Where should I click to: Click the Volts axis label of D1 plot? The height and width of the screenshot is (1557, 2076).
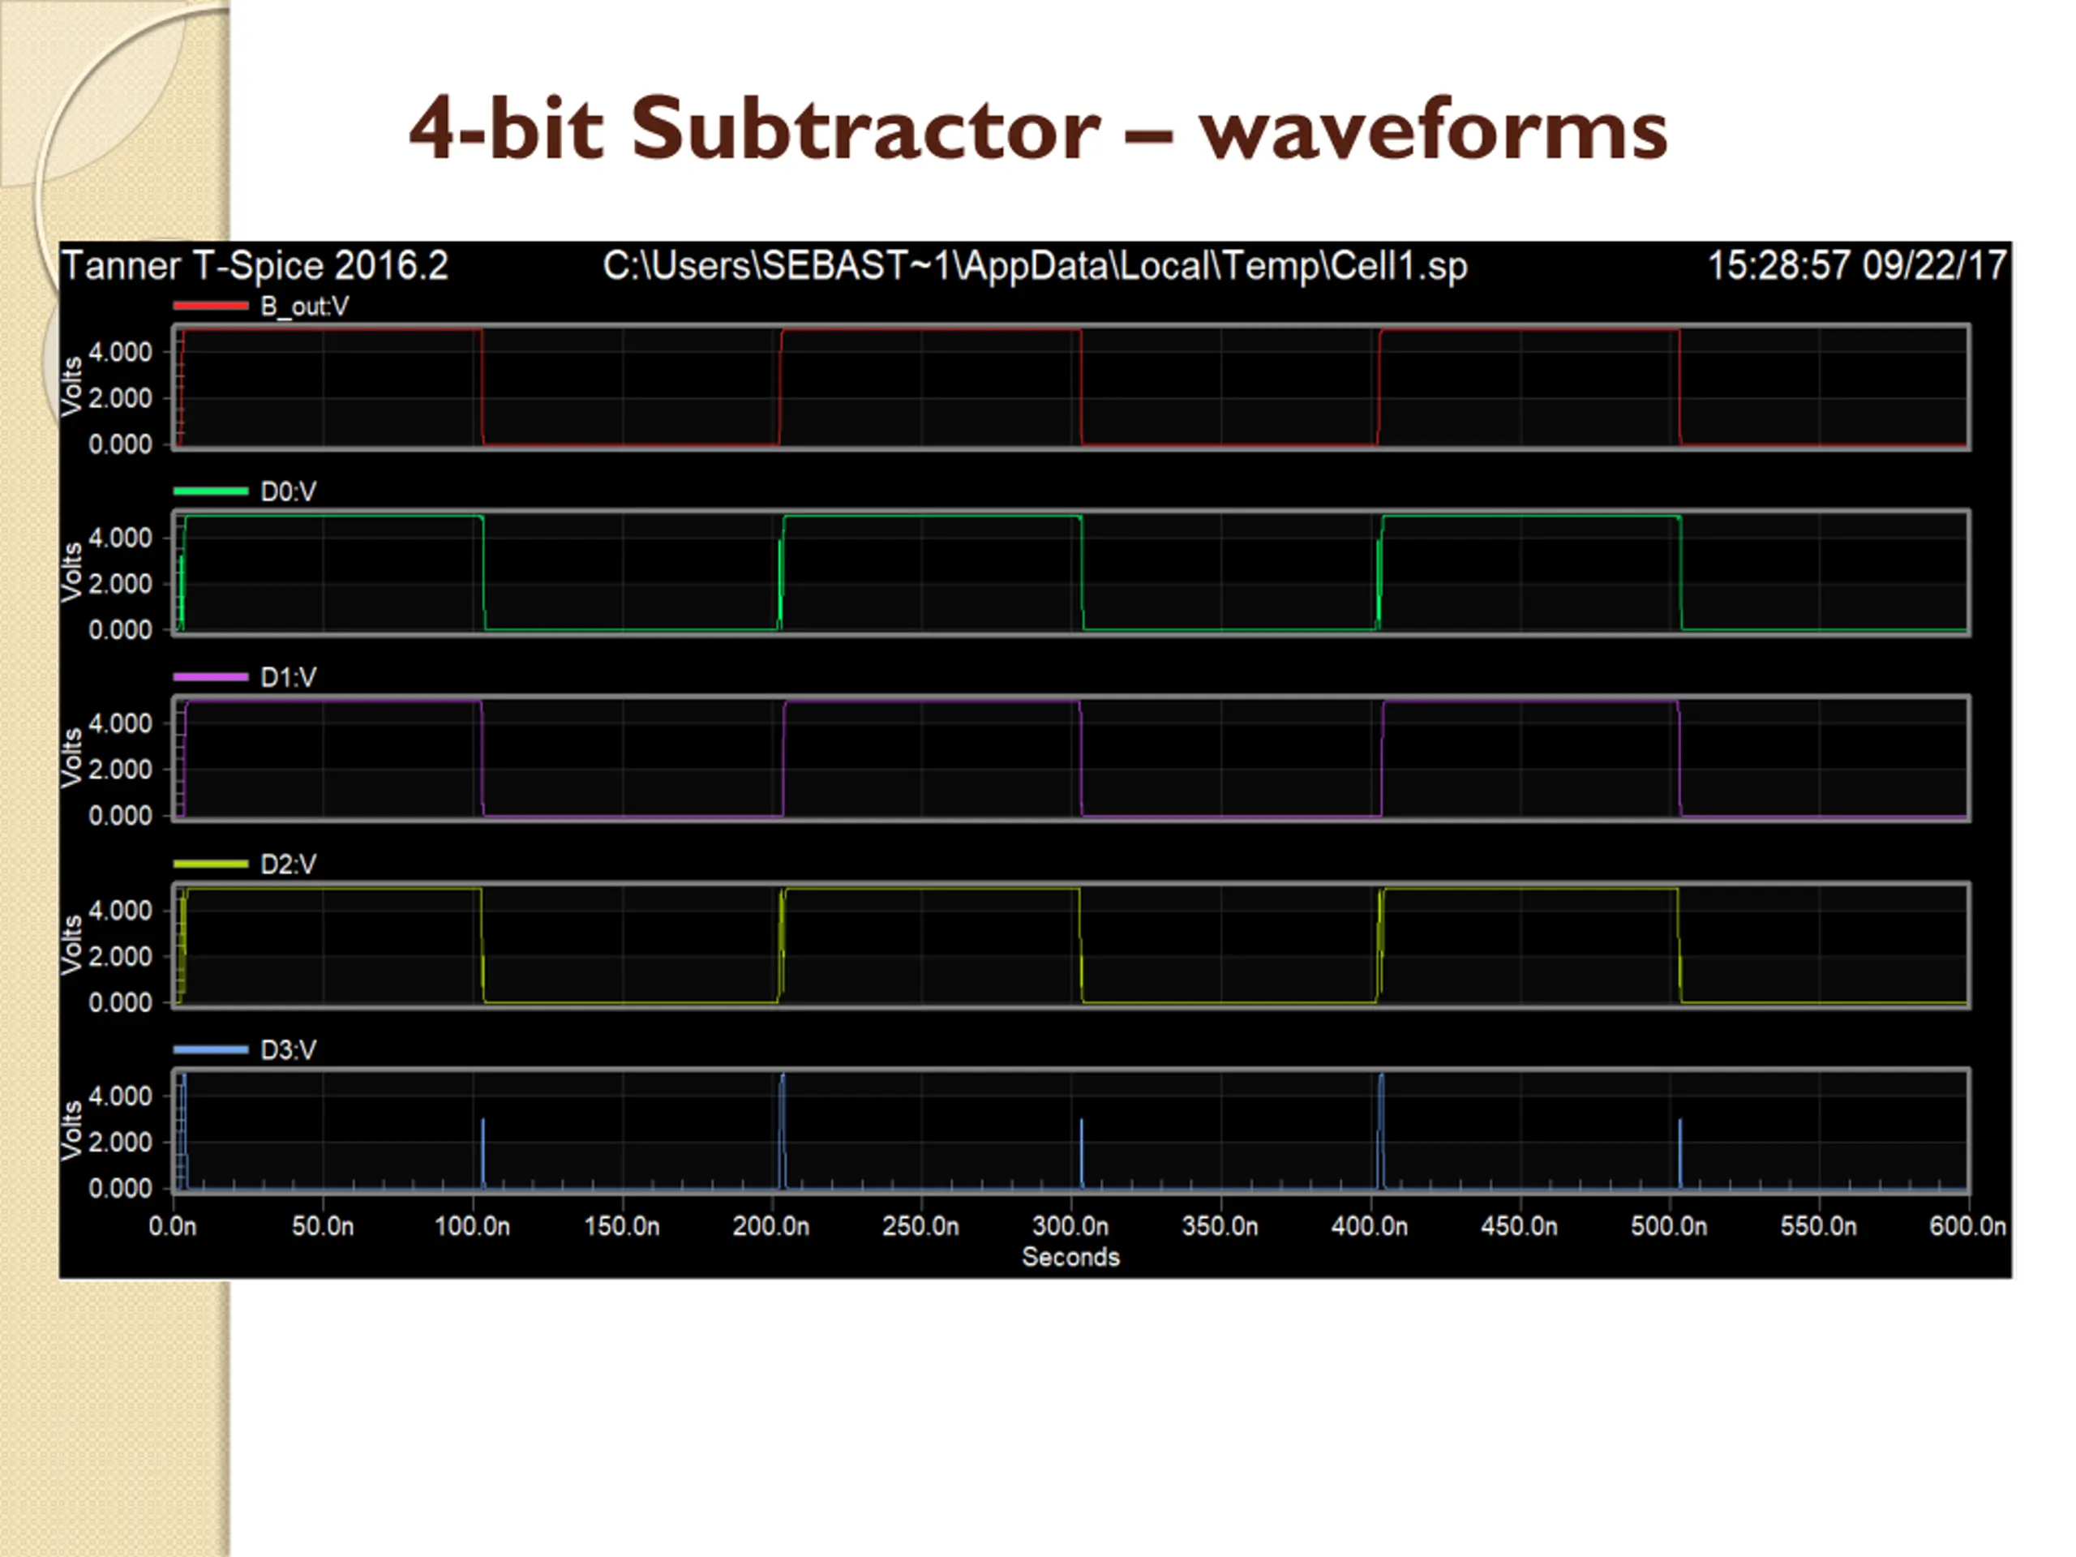(x=72, y=758)
